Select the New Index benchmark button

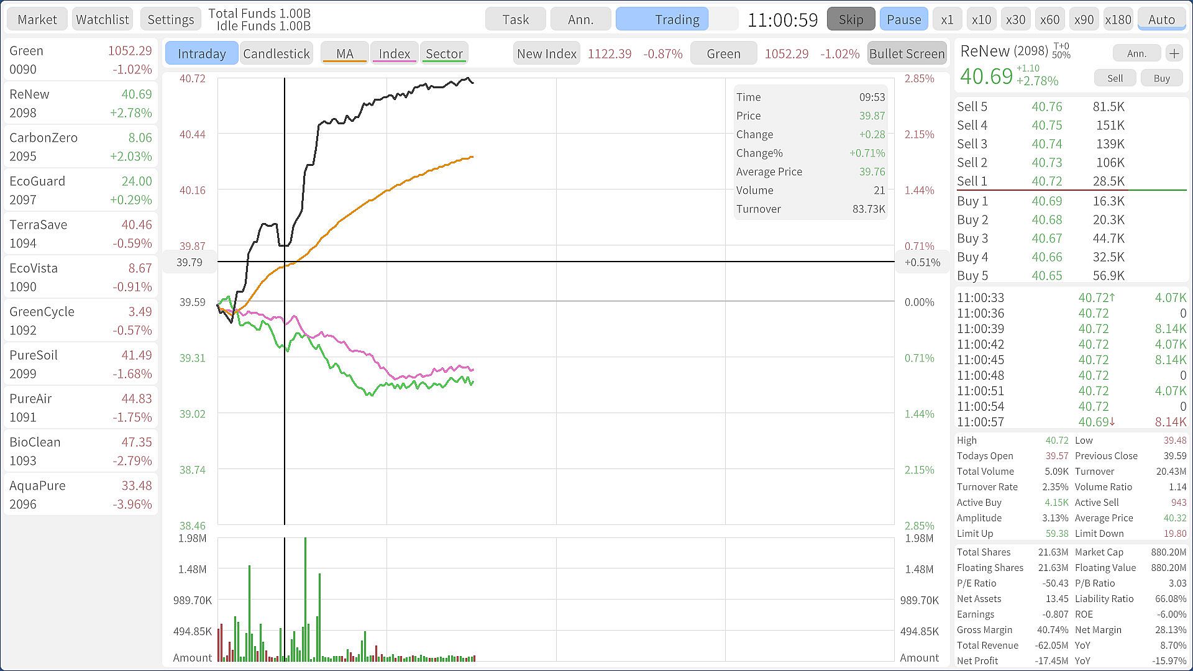point(547,53)
